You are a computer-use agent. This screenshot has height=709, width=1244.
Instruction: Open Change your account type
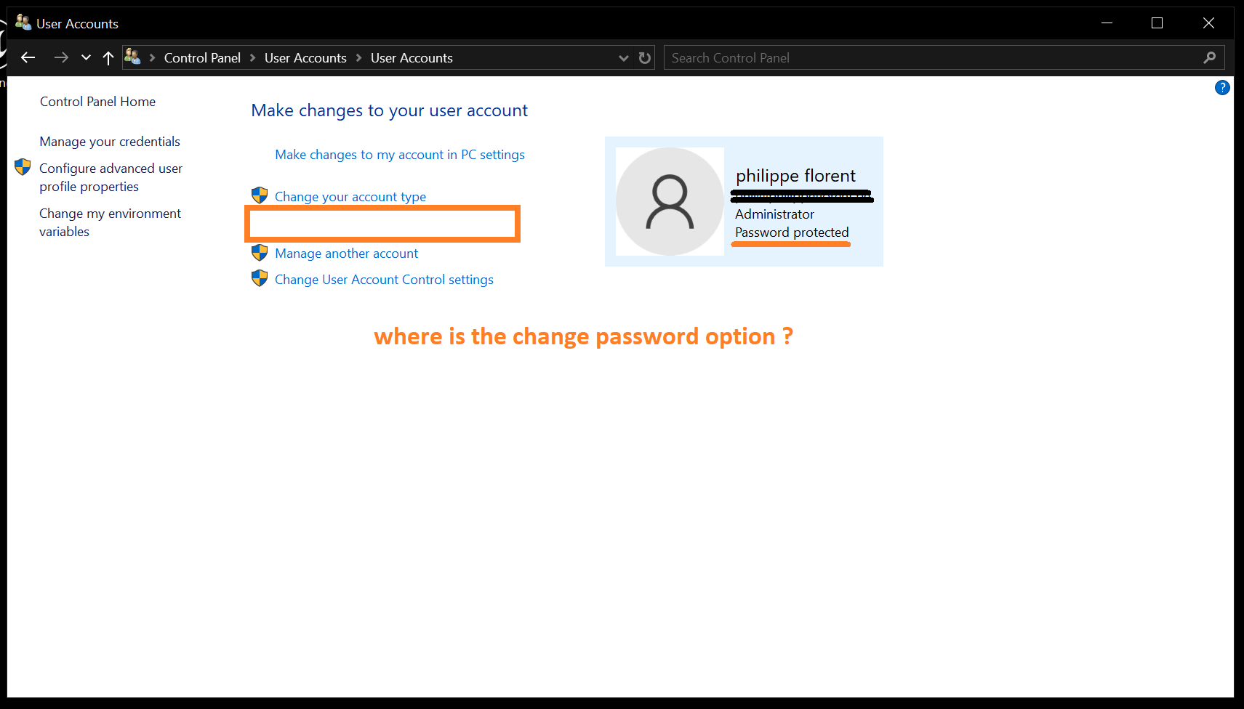point(350,197)
